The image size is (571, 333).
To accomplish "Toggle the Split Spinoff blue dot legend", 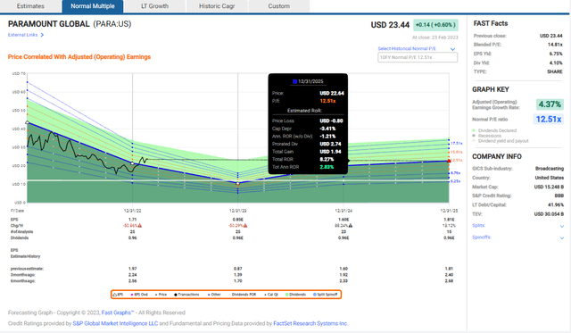I will (x=325, y=295).
